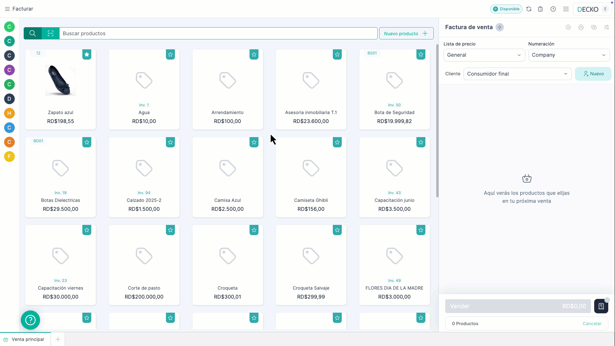Add Camiseta Ghibli product card

311,177
